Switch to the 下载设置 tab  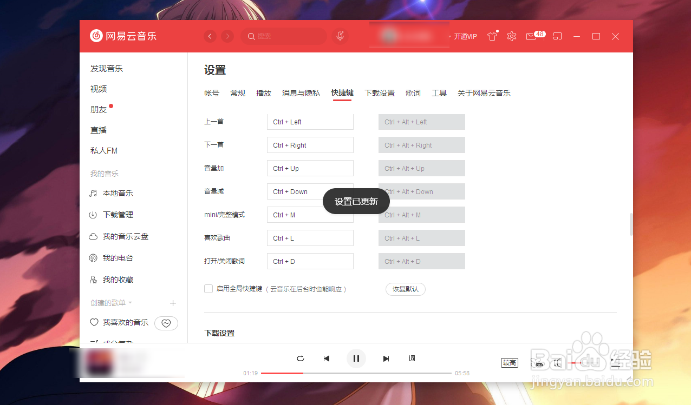380,93
